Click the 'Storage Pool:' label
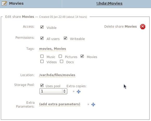The height and width of the screenshot is (121, 151). [24, 85]
